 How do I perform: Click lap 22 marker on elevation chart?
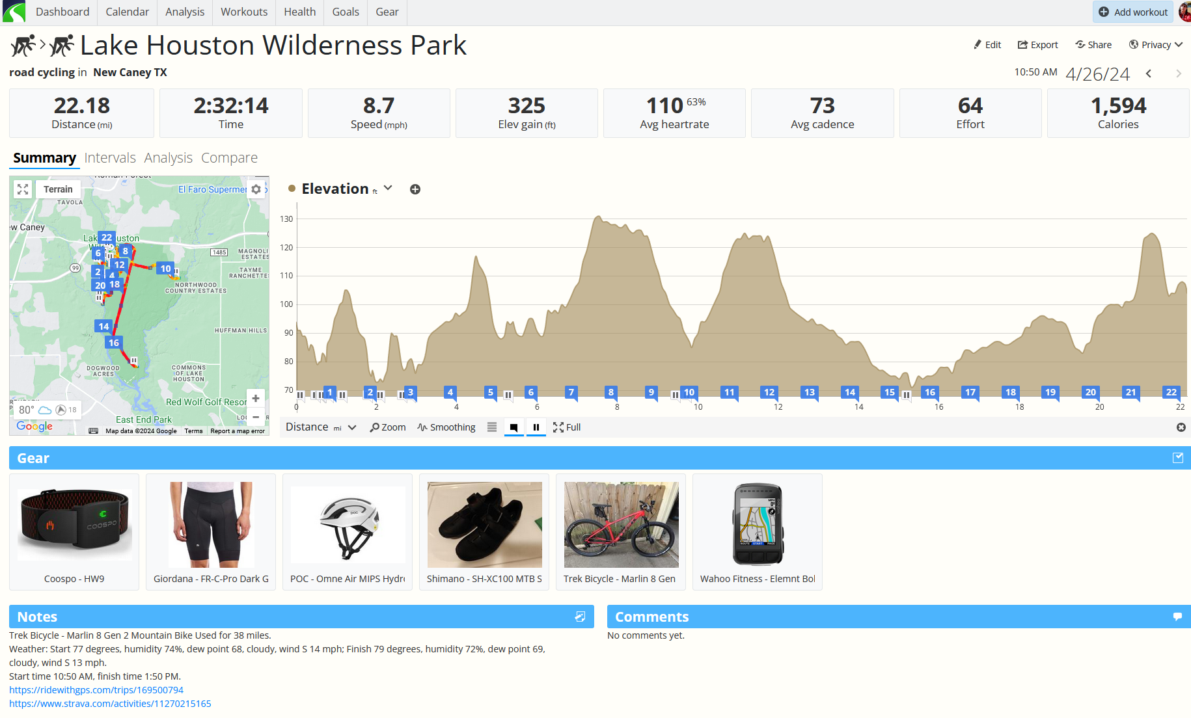coord(1171,392)
